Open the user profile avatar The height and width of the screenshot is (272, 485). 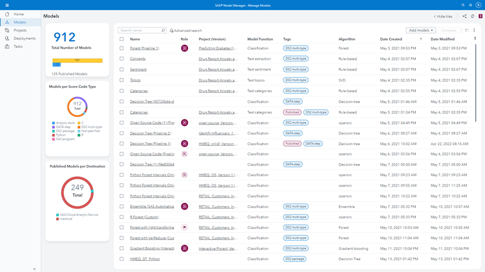[x=479, y=5]
